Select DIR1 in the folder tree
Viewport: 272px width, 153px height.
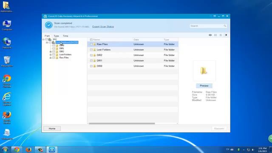tap(62, 48)
